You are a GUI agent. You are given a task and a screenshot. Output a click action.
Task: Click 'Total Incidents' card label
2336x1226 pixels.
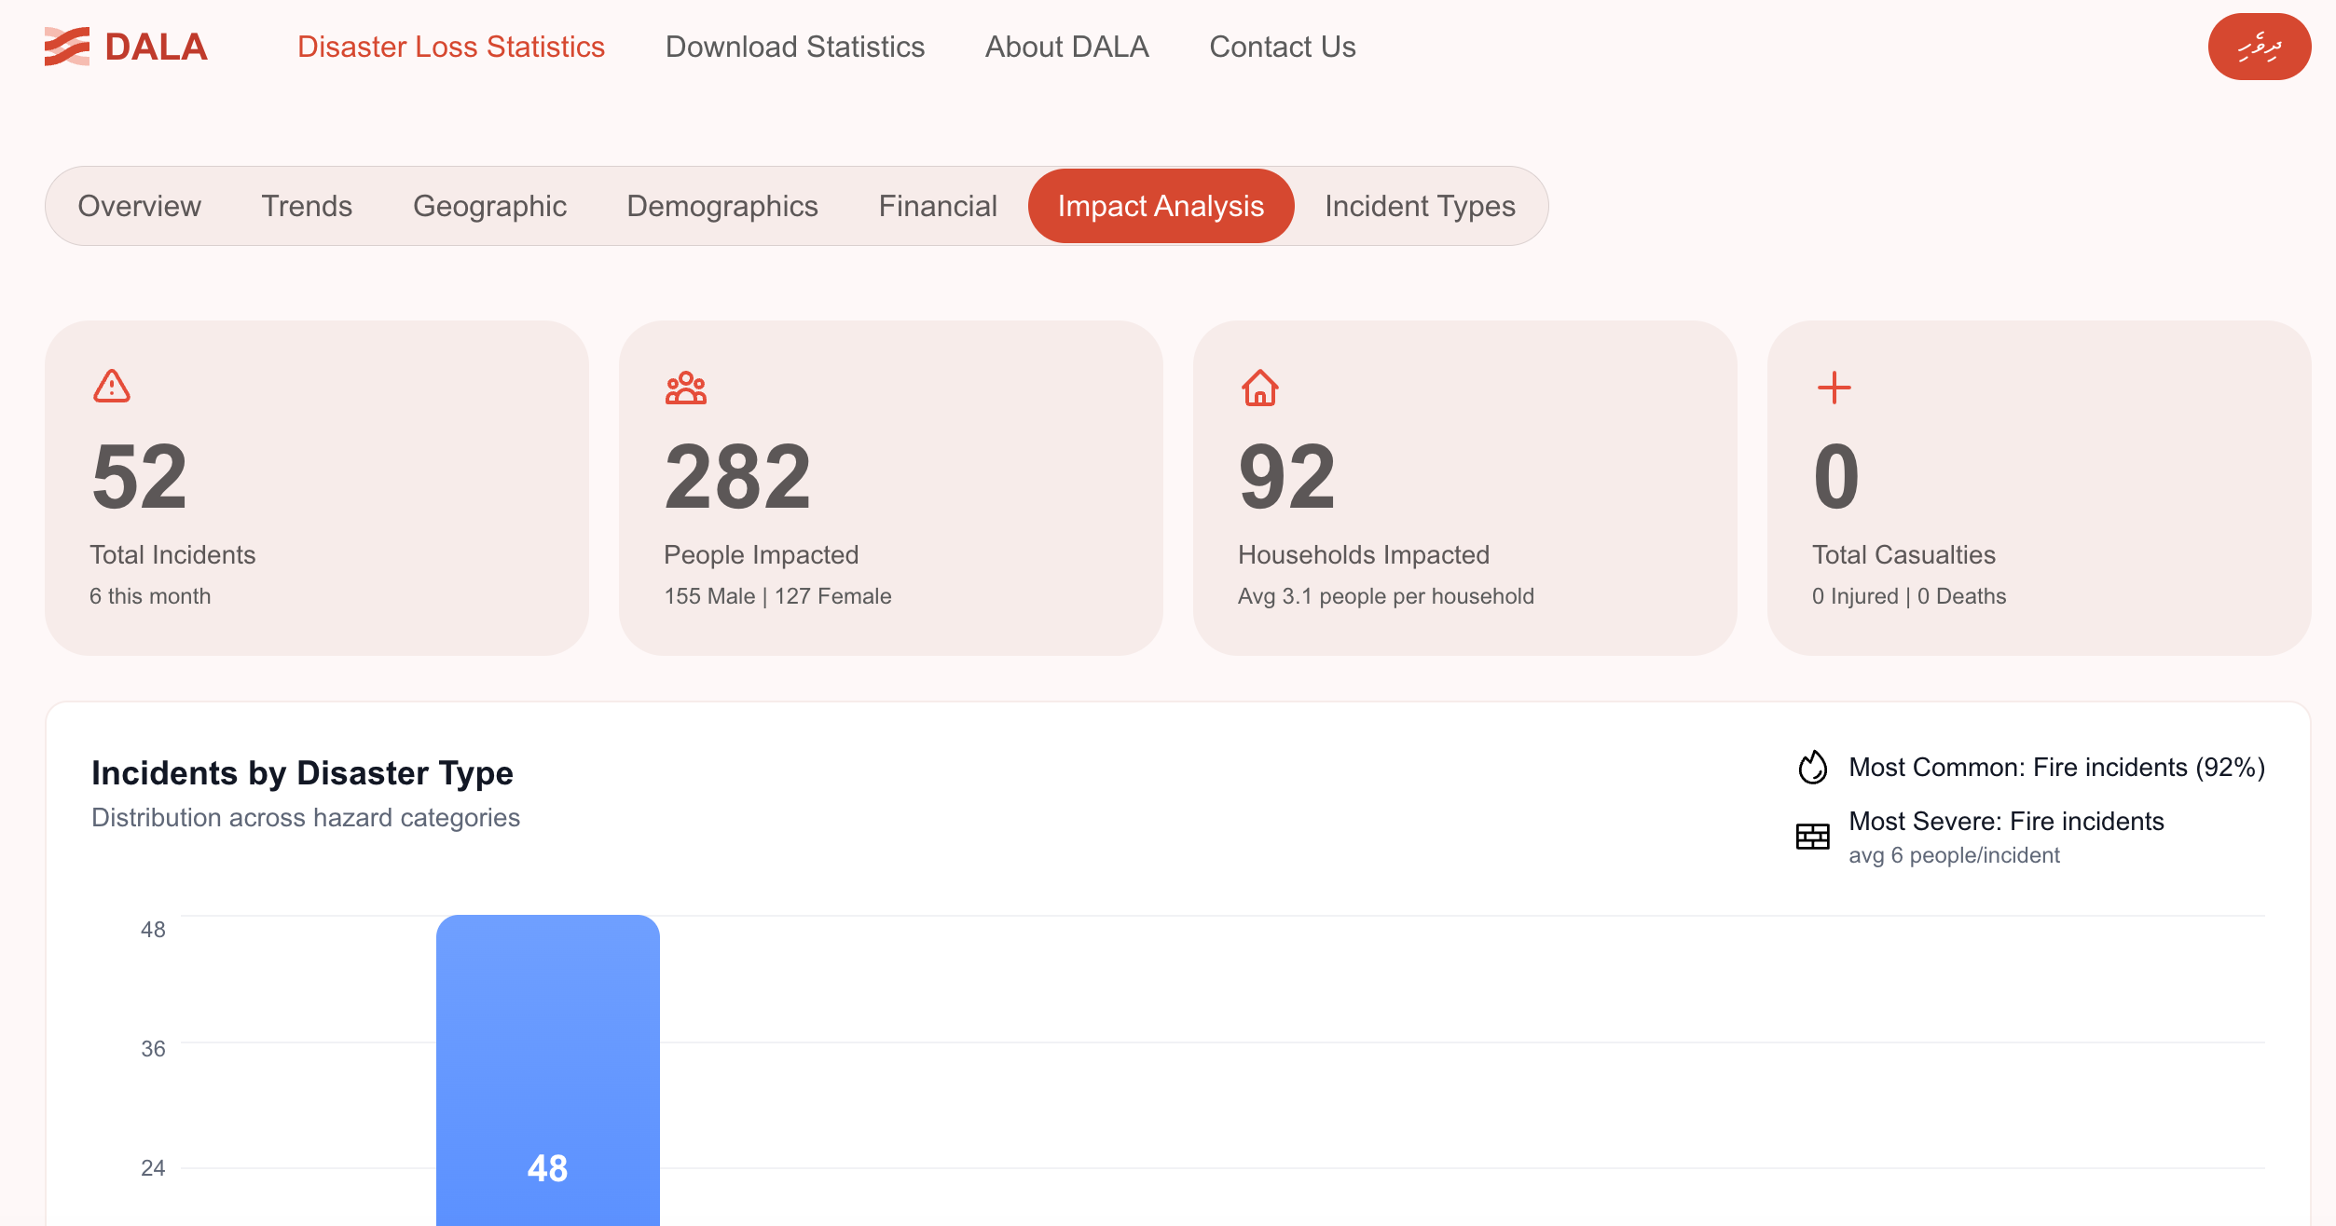[x=172, y=555]
